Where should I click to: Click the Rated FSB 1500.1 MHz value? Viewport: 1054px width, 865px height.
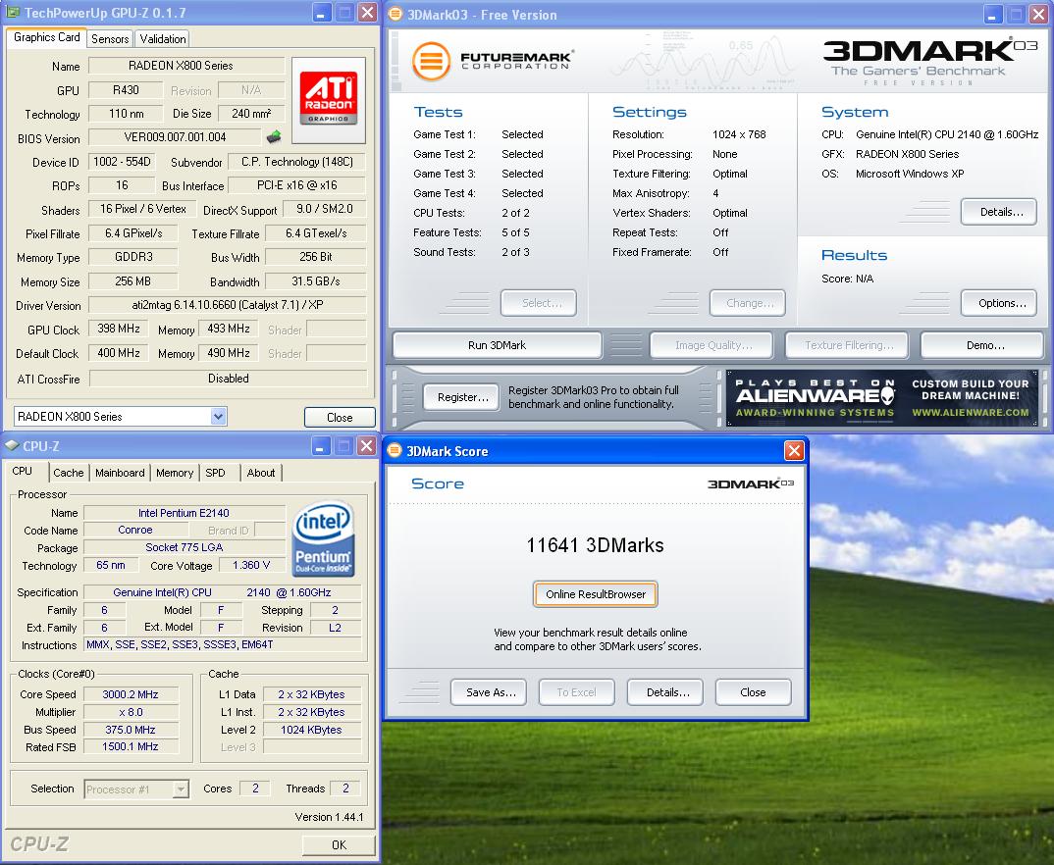click(x=131, y=746)
